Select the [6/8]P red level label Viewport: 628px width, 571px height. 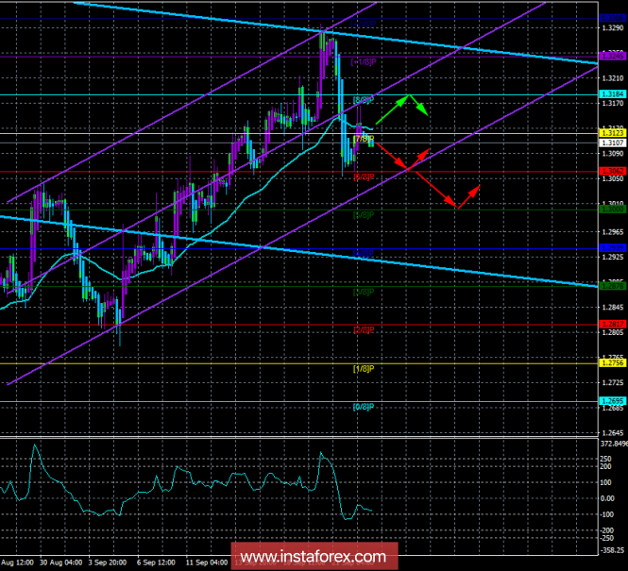(x=364, y=176)
